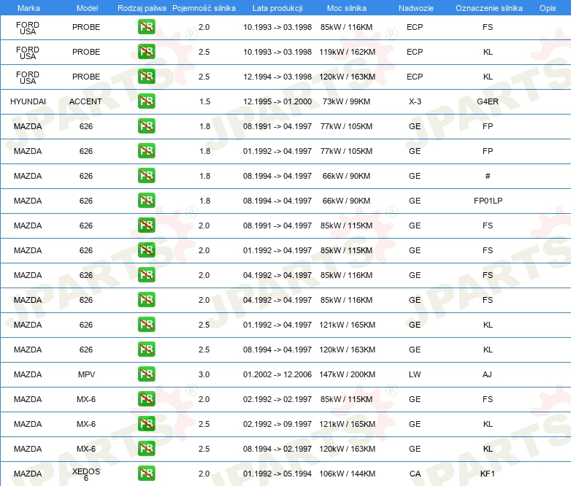Select the 1.5 engine capacity cell
This screenshot has height=486, width=571.
point(204,101)
